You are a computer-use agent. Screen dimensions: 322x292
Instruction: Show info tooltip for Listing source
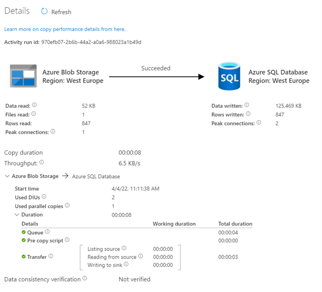tap(124, 248)
